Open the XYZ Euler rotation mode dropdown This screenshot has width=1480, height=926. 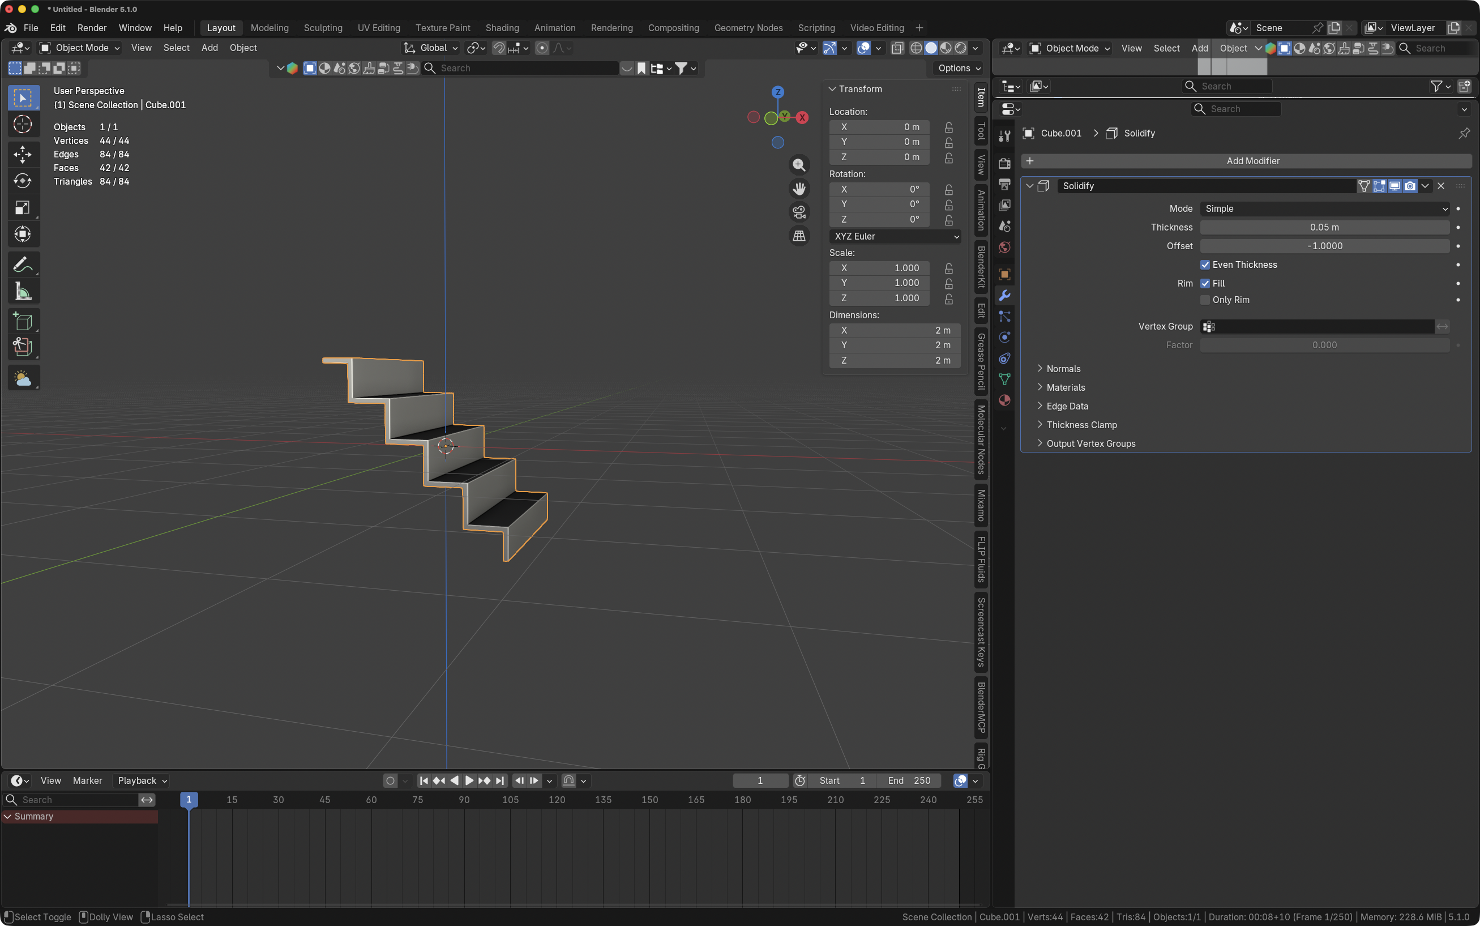tap(895, 236)
